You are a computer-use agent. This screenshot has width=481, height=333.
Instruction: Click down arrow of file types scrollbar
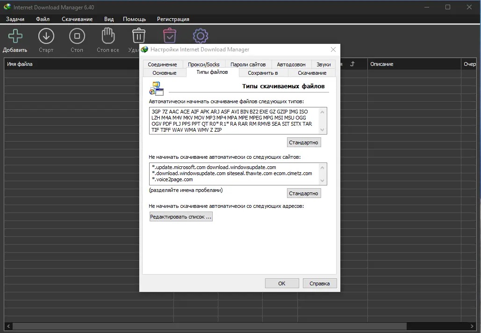[322, 130]
